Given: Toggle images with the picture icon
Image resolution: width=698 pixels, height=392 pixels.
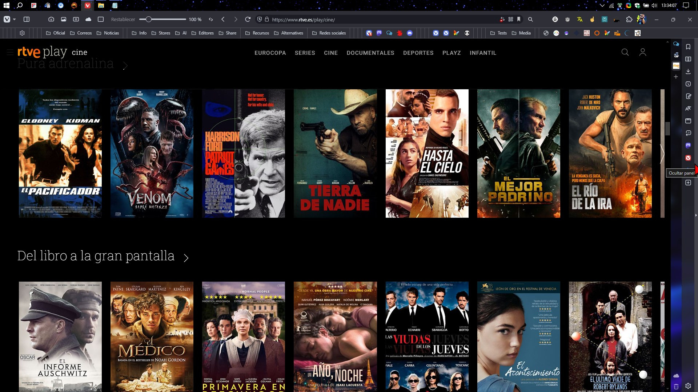Looking at the screenshot, I should [64, 19].
